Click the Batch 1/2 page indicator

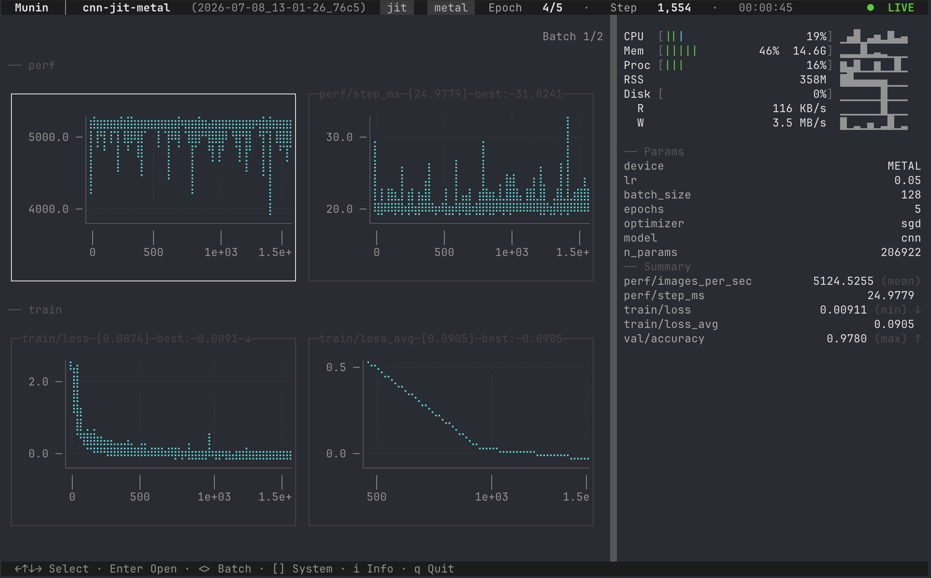573,36
